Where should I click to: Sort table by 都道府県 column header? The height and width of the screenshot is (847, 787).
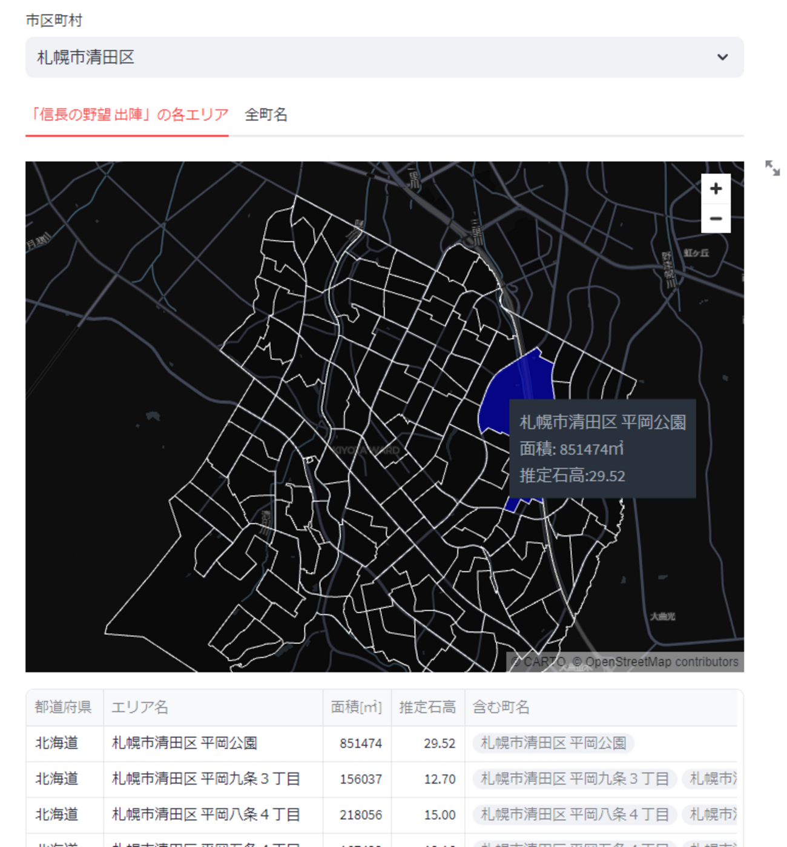64,707
